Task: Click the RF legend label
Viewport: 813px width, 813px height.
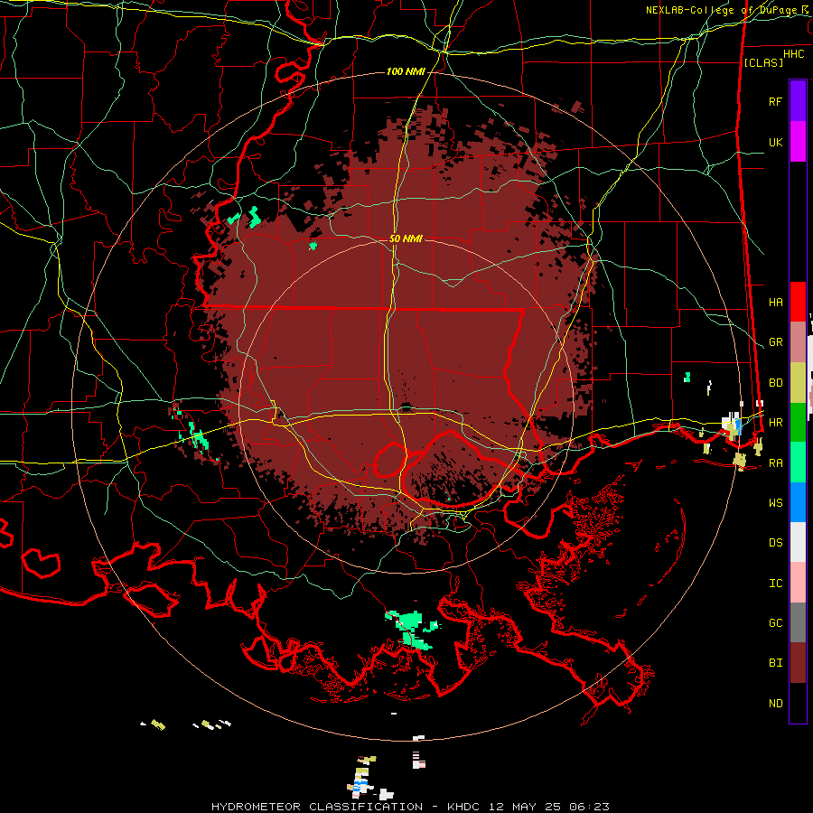Action: [x=775, y=101]
